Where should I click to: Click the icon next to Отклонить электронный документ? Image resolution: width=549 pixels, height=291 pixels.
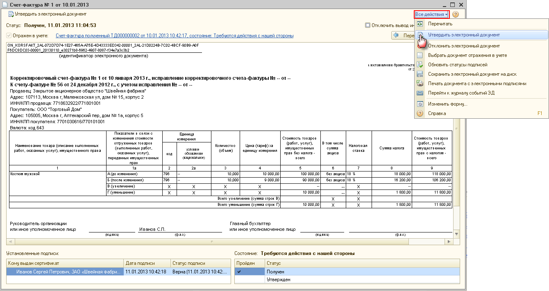coord(420,46)
